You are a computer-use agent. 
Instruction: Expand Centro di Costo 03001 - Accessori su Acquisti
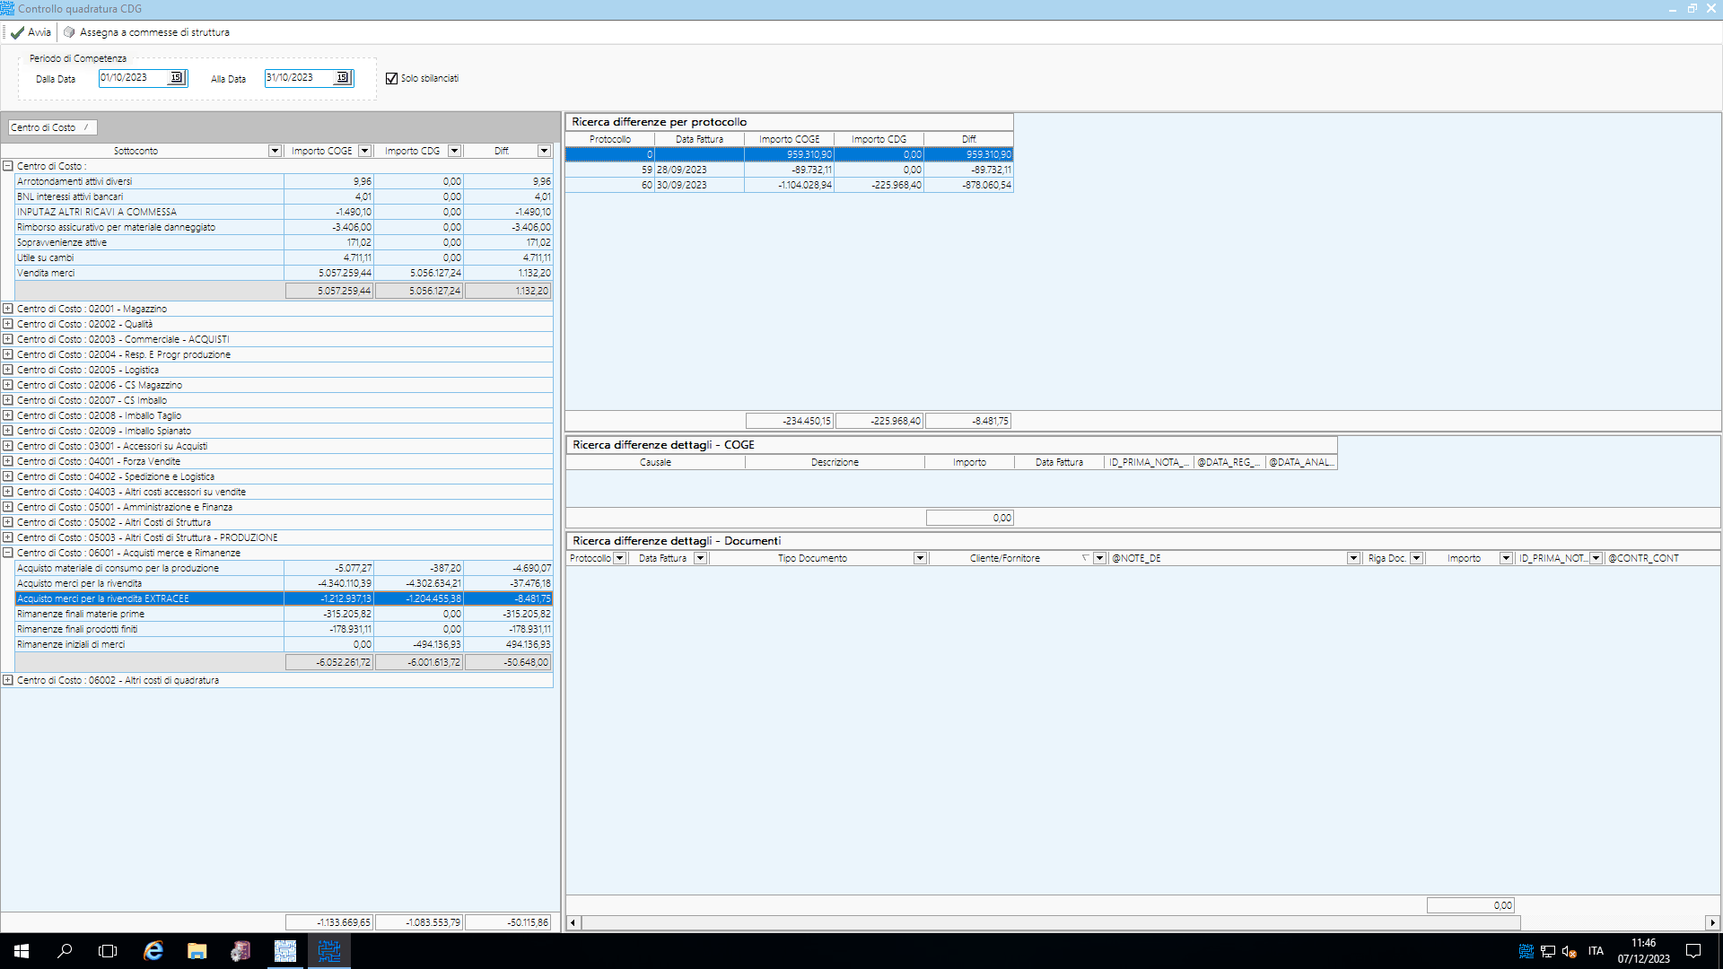point(8,446)
